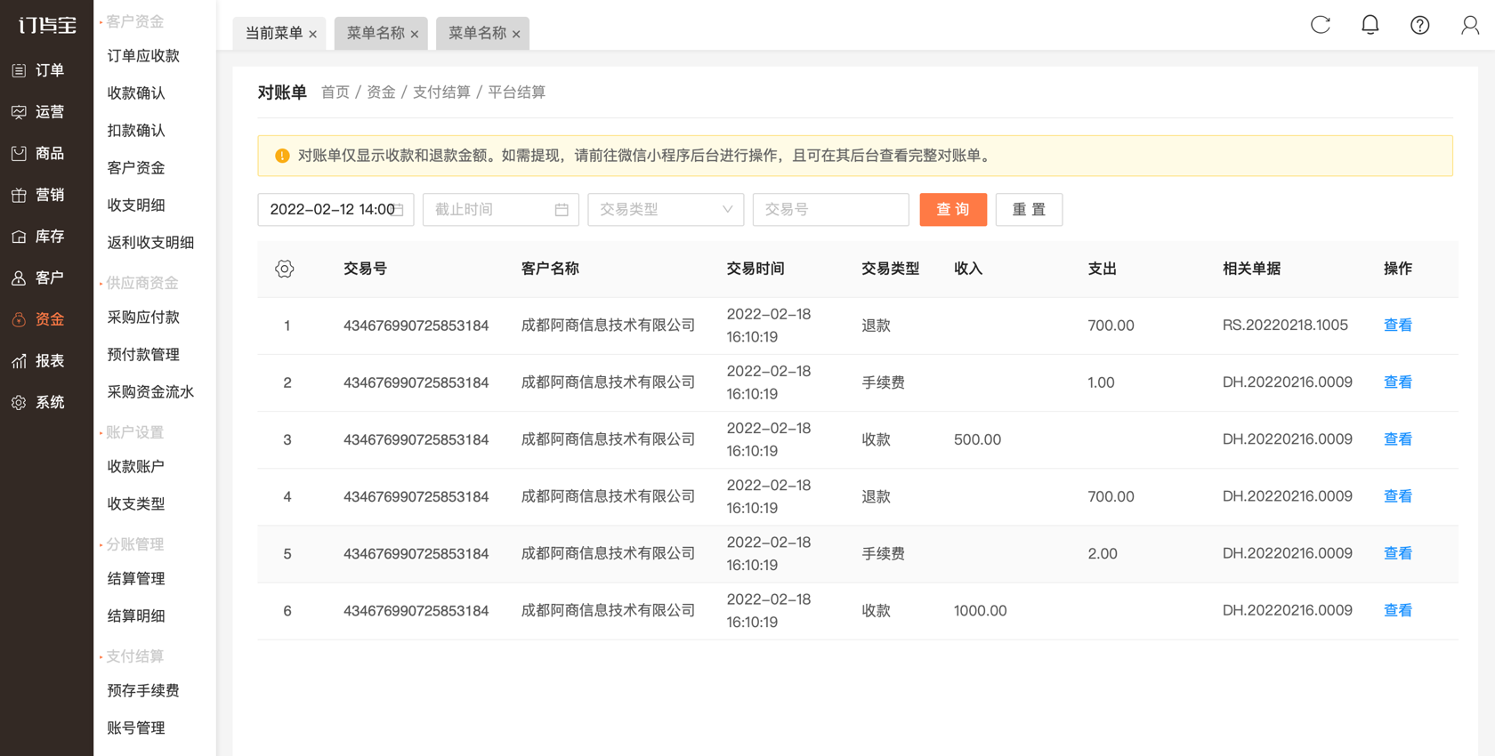Image resolution: width=1495 pixels, height=756 pixels.
Task: Close the second 菜单名称 tab
Action: [516, 34]
